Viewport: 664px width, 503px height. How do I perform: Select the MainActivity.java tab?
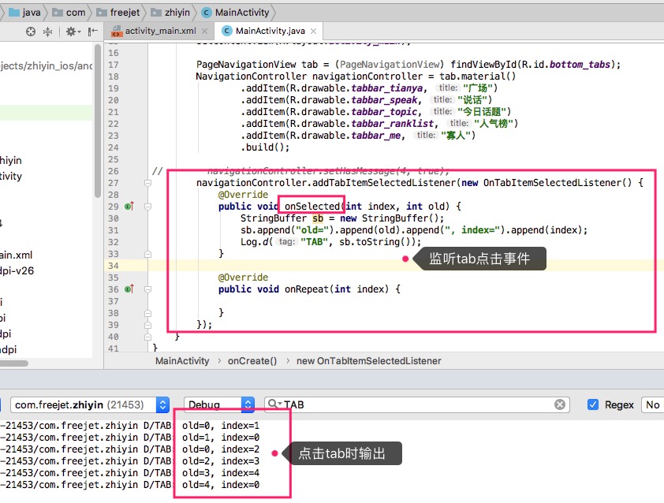point(270,31)
